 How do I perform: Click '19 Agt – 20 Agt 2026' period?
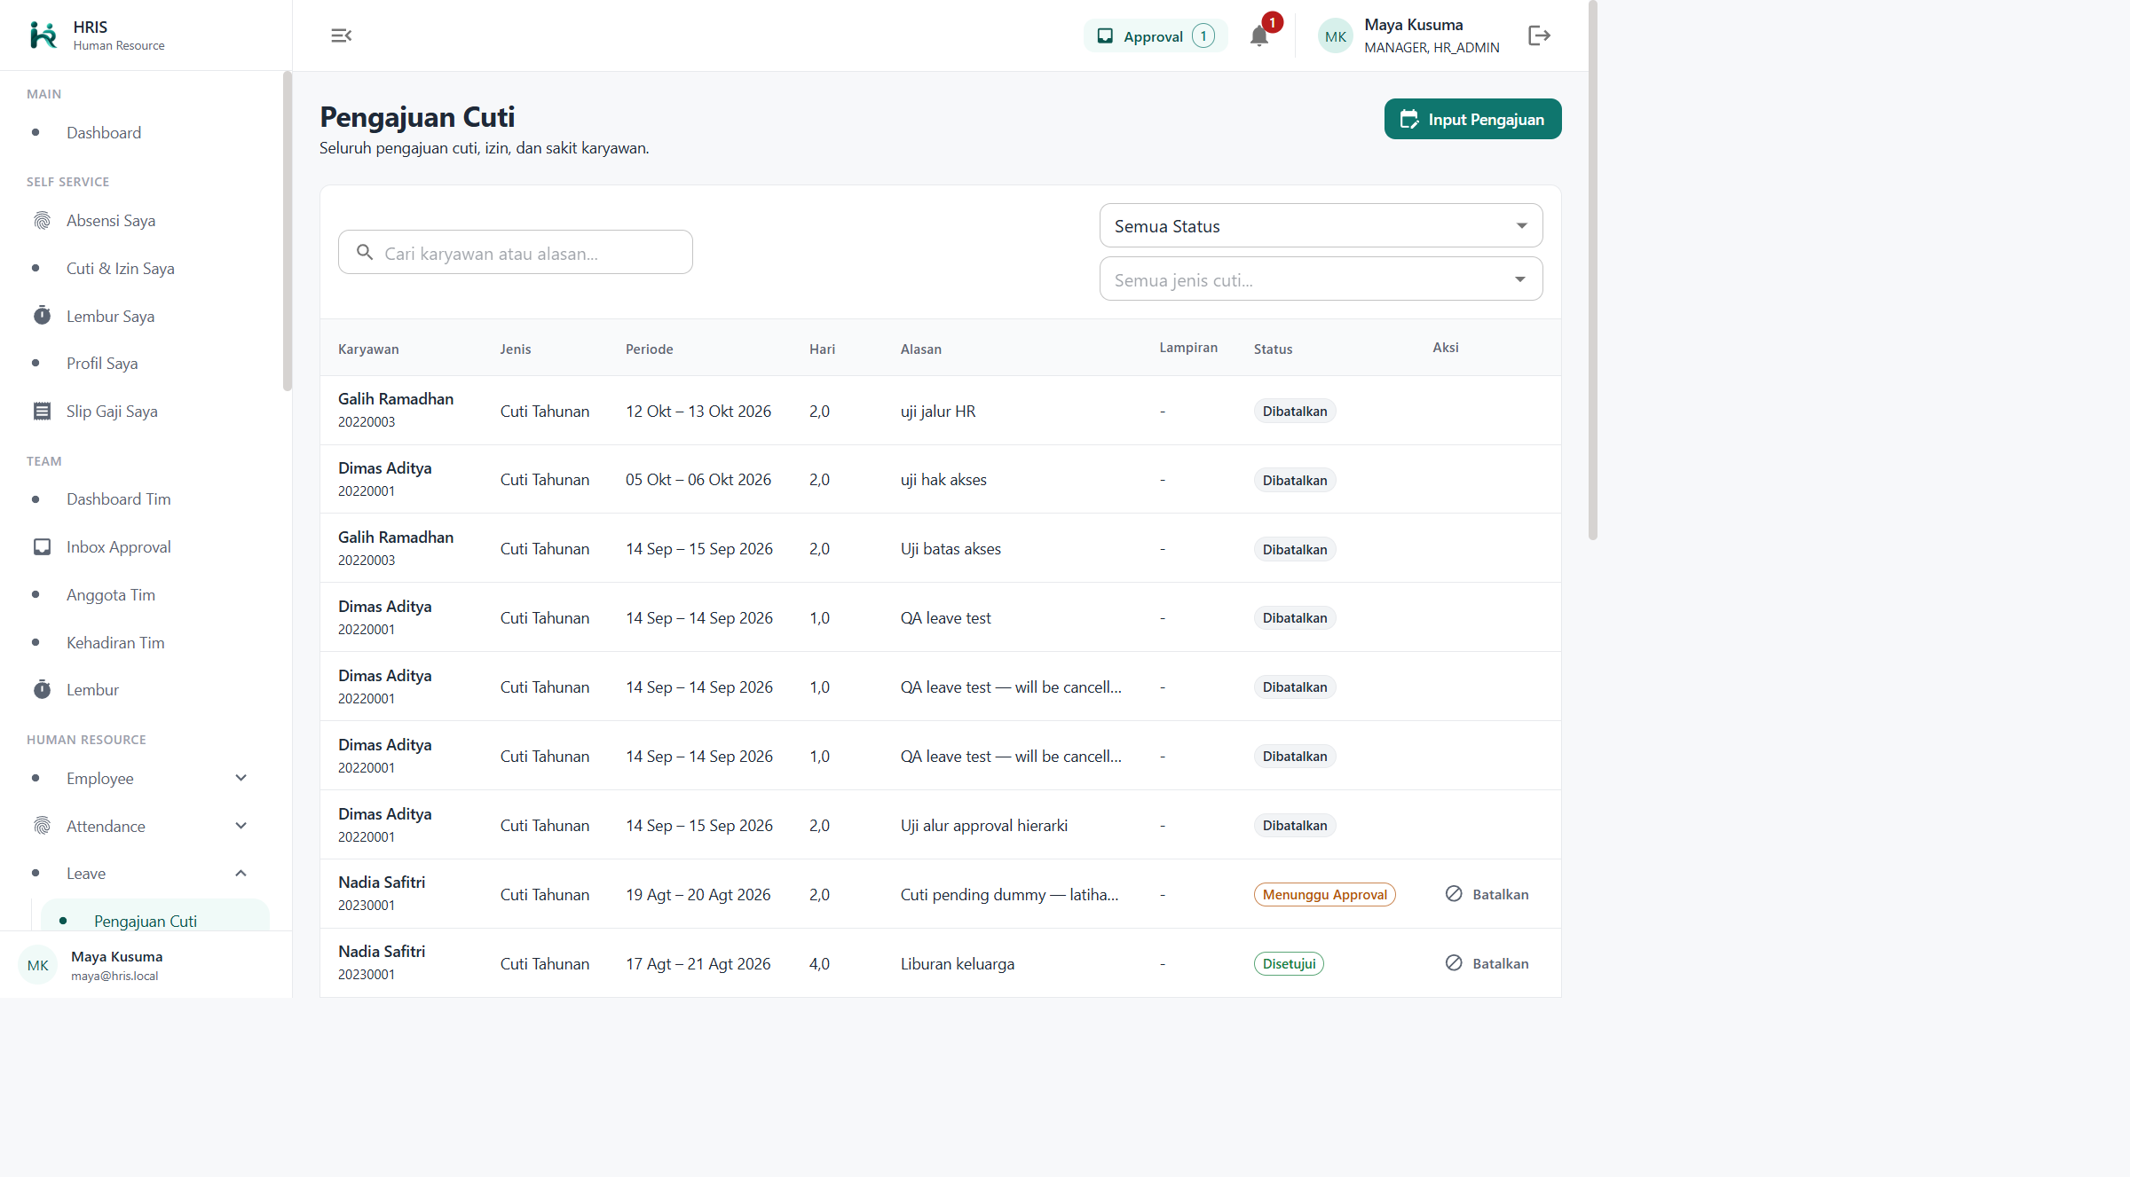click(x=698, y=895)
